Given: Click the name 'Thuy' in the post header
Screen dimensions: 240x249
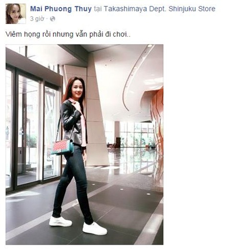Looking at the screenshot, I should (83, 9).
